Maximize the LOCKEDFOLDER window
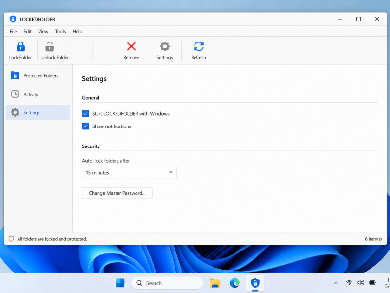This screenshot has width=390, height=293. point(358,19)
